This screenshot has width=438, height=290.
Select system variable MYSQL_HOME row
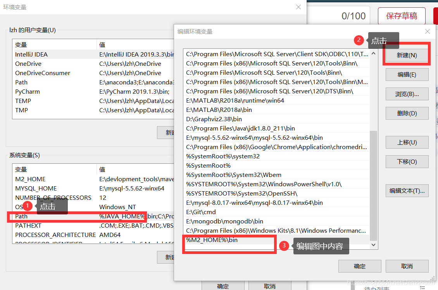tap(93, 189)
